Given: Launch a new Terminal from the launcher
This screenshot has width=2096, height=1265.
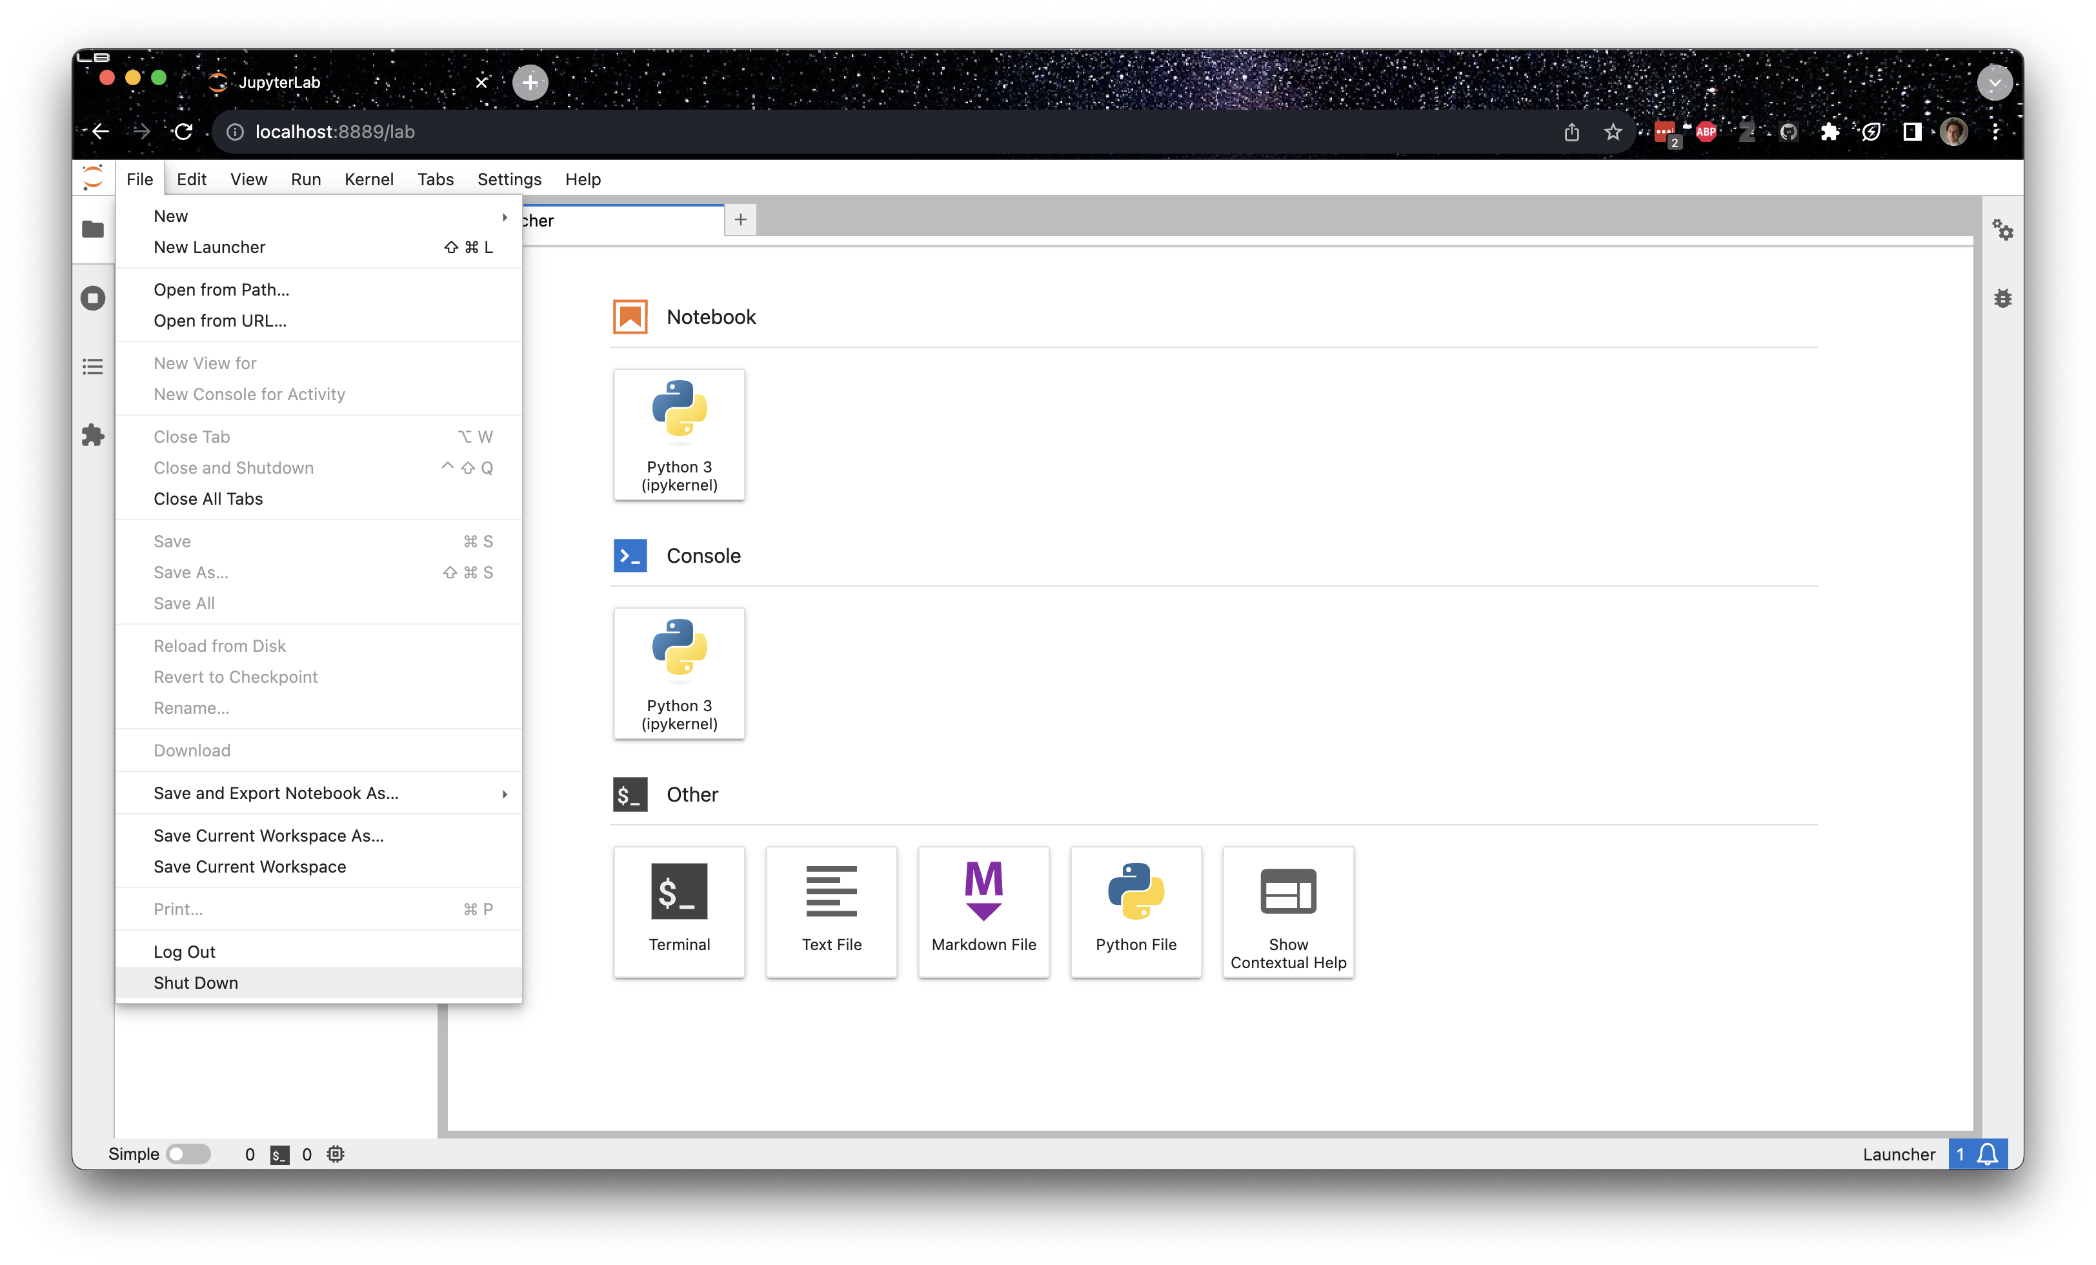Looking at the screenshot, I should click(679, 912).
